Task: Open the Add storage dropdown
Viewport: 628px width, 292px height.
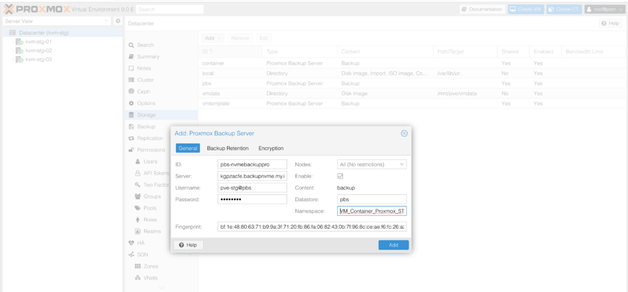Action: coord(213,38)
